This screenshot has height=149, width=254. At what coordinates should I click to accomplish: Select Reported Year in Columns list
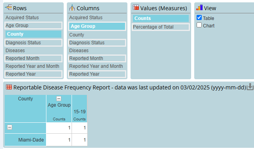pyautogui.click(x=97, y=74)
